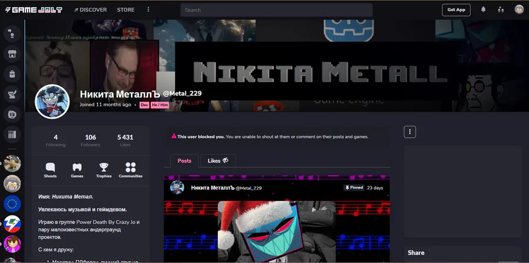Open the three-dot menu next to Store
This screenshot has height=263, width=529.
[x=148, y=10]
